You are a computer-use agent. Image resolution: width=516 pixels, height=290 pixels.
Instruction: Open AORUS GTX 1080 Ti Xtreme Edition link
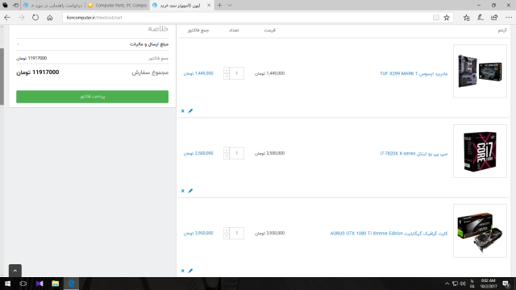tap(389, 233)
